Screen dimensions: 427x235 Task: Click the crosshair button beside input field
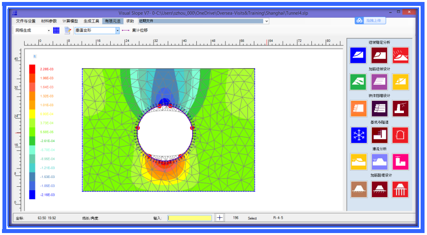[219, 218]
